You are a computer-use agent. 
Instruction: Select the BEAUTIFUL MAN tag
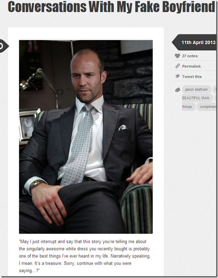pos(197,98)
